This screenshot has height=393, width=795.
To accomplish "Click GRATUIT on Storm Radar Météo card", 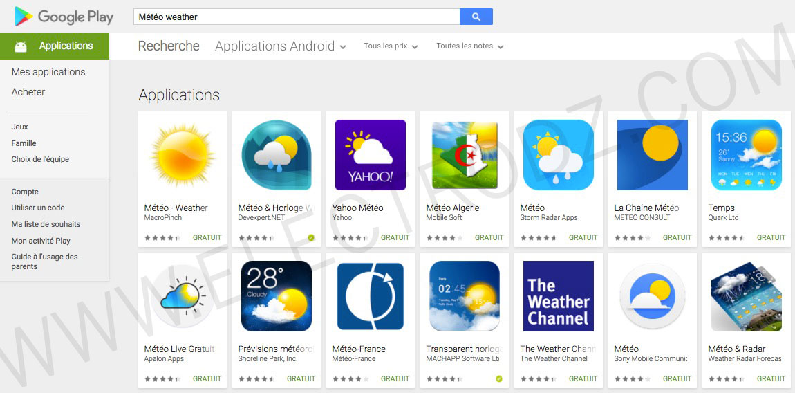I will pyautogui.click(x=583, y=237).
